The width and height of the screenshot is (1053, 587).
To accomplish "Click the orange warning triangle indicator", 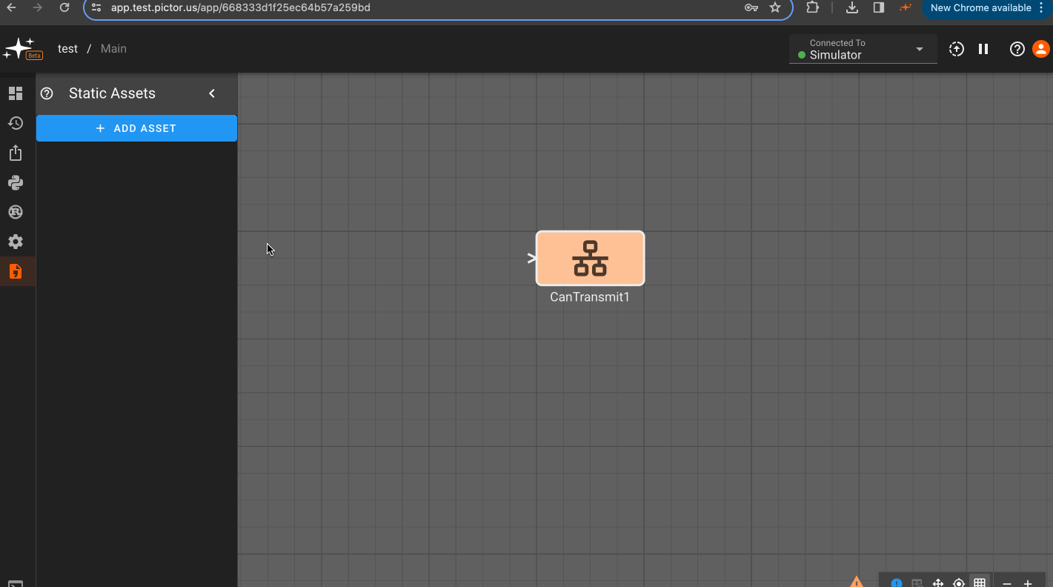I will click(x=857, y=582).
